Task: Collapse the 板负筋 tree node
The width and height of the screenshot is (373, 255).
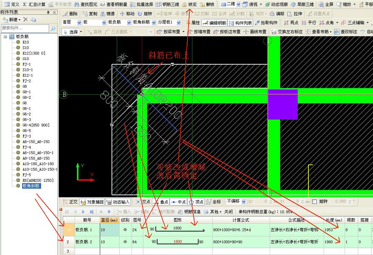Action: [6, 37]
